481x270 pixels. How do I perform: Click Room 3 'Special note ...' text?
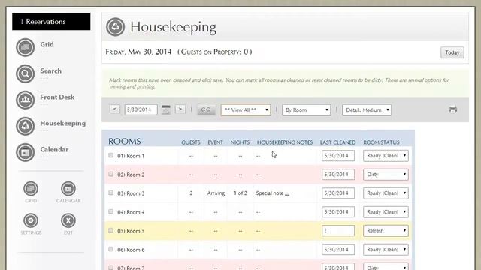click(273, 193)
